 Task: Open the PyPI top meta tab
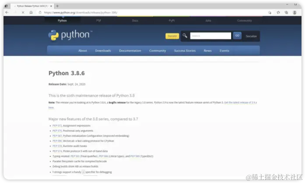click(x=172, y=21)
